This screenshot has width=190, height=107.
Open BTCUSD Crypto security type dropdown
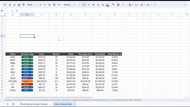(x=32, y=81)
